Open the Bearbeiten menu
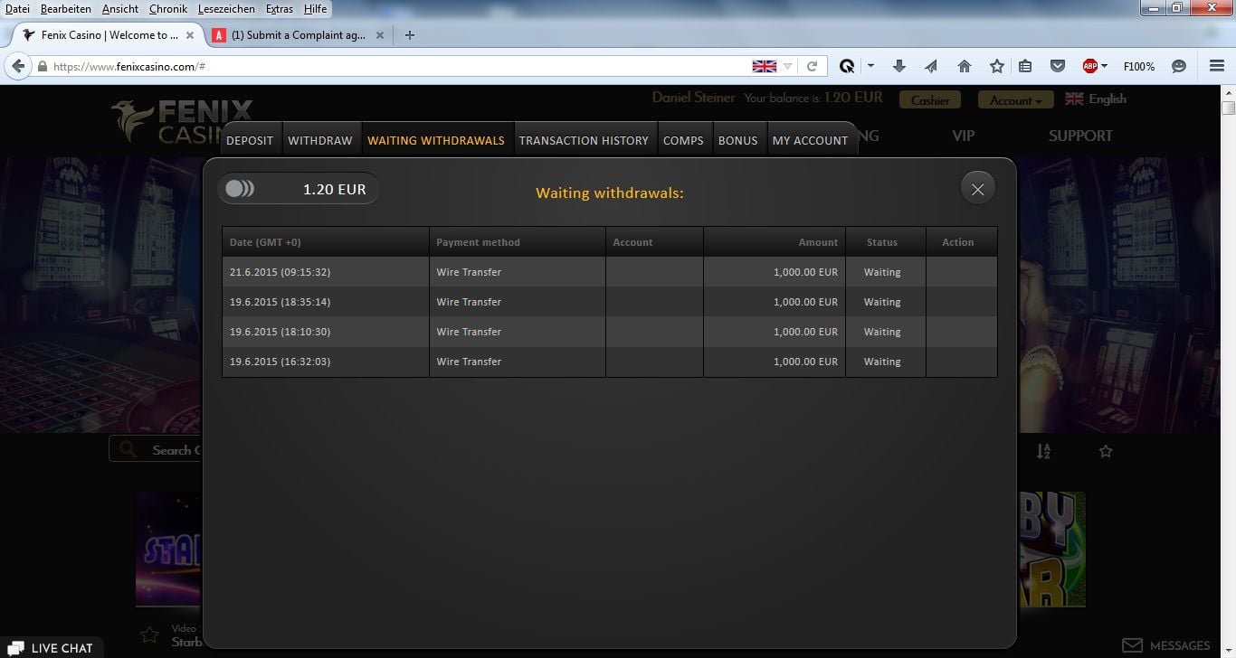This screenshot has height=658, width=1236. (x=66, y=9)
